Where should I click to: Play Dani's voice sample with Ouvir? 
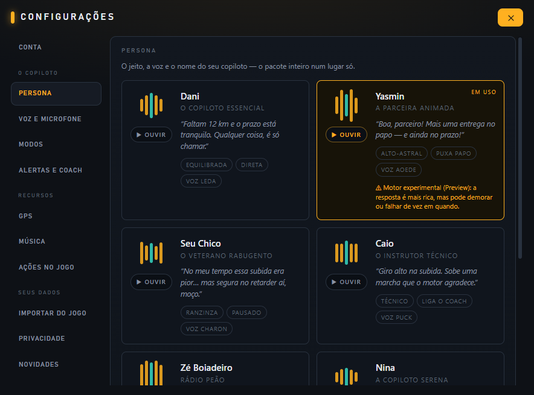pyautogui.click(x=151, y=134)
